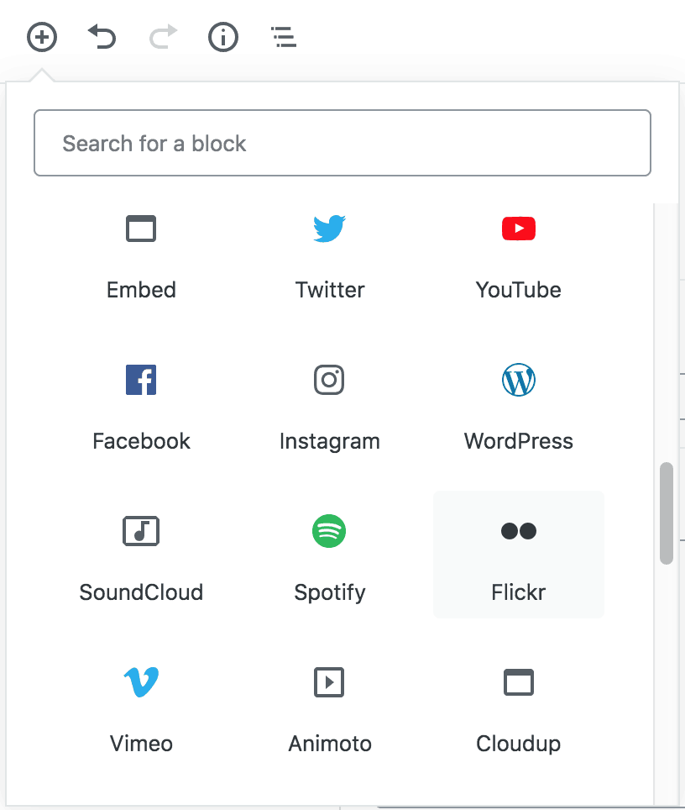Choose the Cloudup embed block

click(x=518, y=706)
